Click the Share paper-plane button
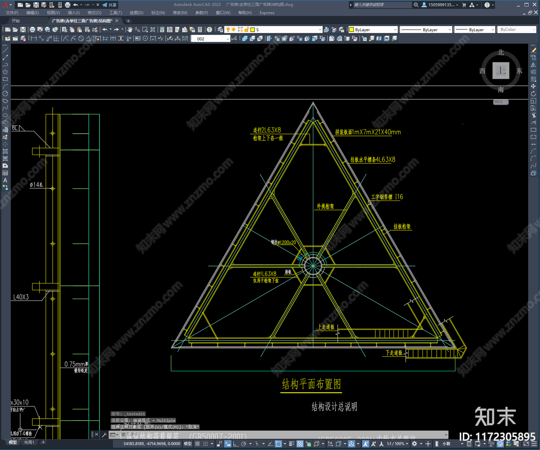 [x=109, y=5]
